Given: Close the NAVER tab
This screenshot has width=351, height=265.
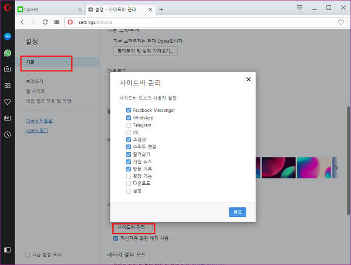Looking at the screenshot, I should (80, 9).
